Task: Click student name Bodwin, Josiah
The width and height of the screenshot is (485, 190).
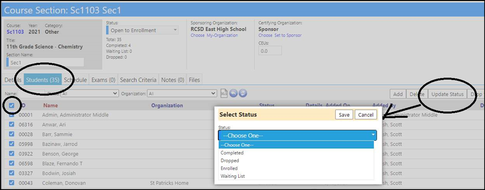Action: (x=59, y=173)
